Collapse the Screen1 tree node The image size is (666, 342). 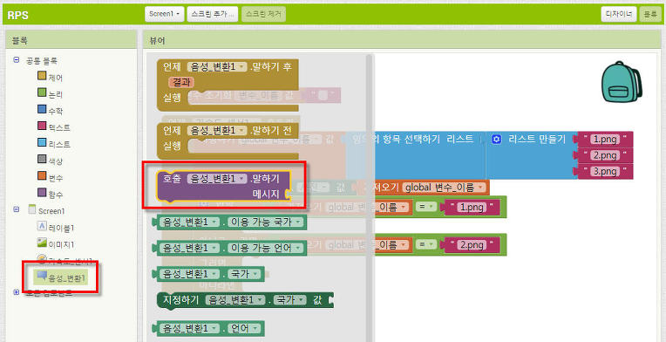(17, 209)
